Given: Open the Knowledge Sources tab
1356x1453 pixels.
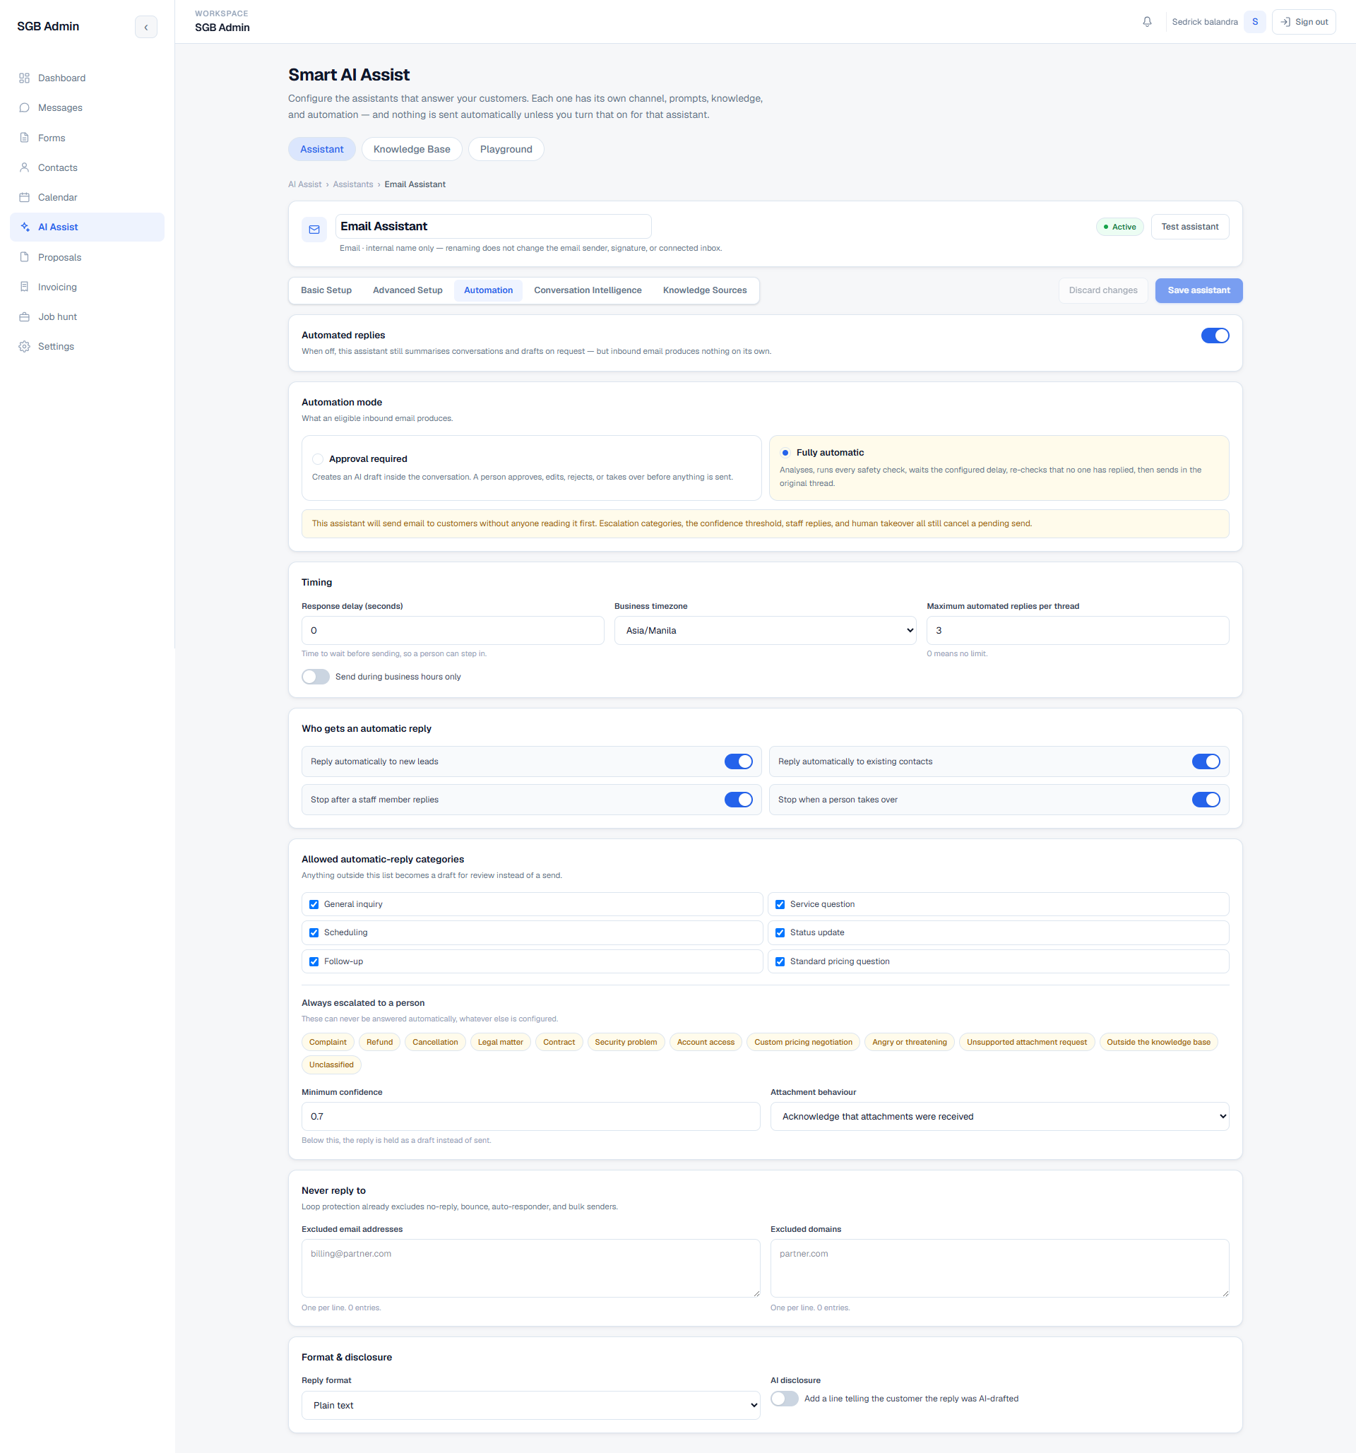Looking at the screenshot, I should pos(705,290).
